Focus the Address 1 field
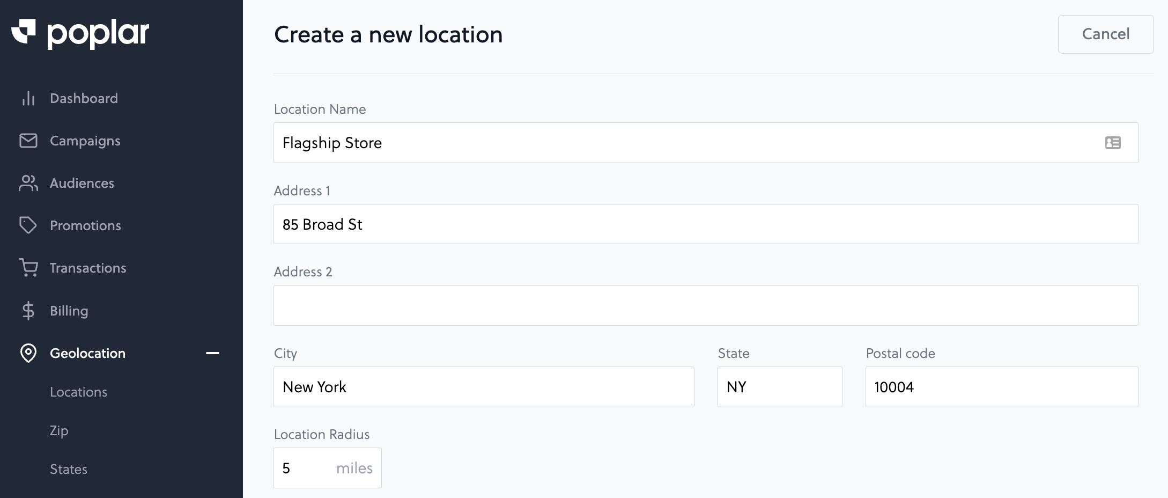Viewport: 1168px width, 498px height. [705, 224]
